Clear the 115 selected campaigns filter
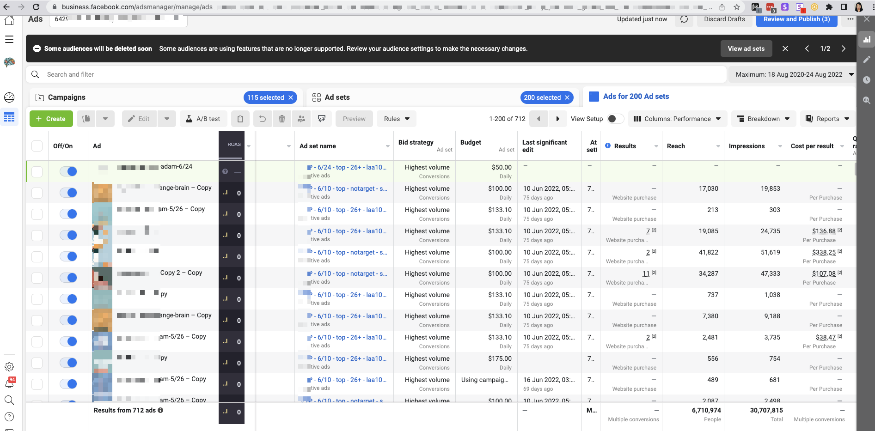875x431 pixels. pyautogui.click(x=291, y=97)
